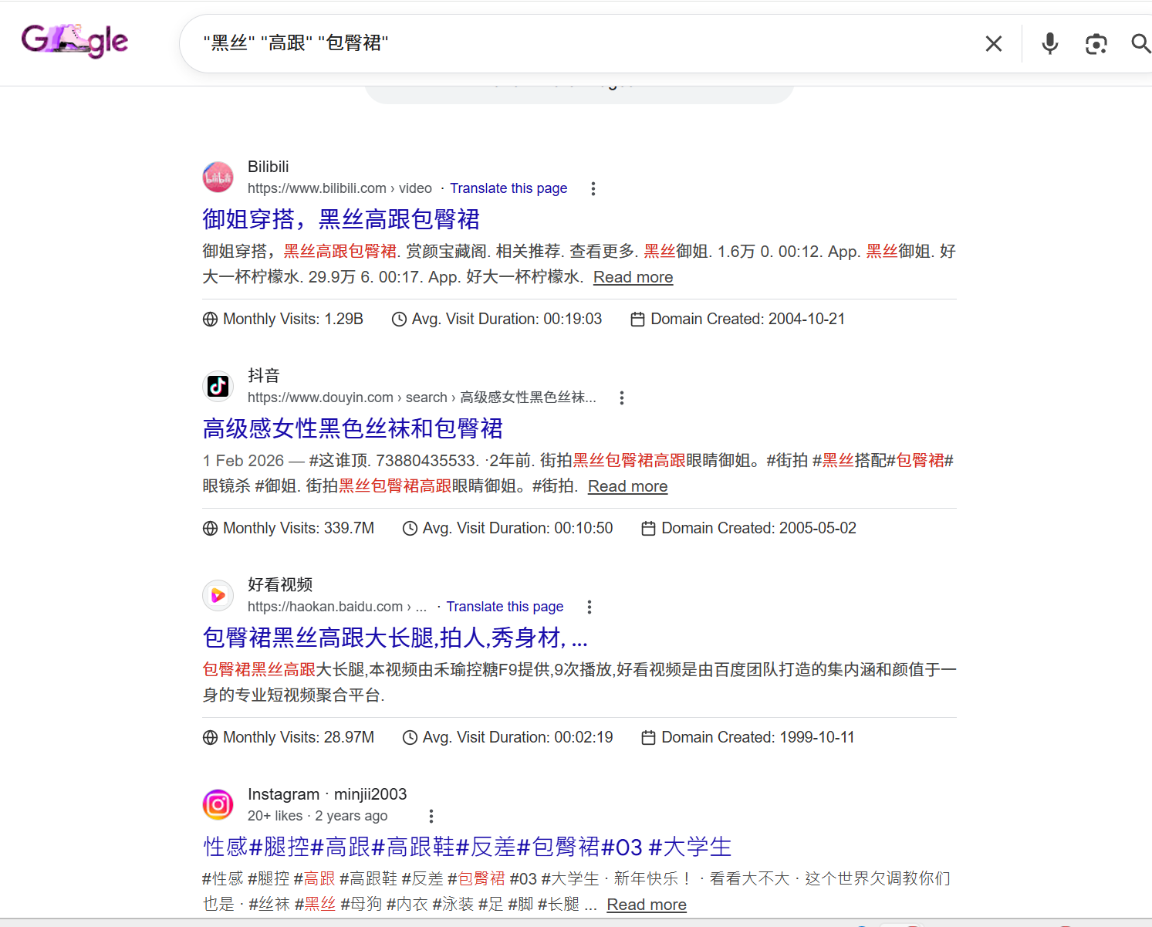The image size is (1152, 927).
Task: Click the Google doodle logo
Action: [x=74, y=42]
